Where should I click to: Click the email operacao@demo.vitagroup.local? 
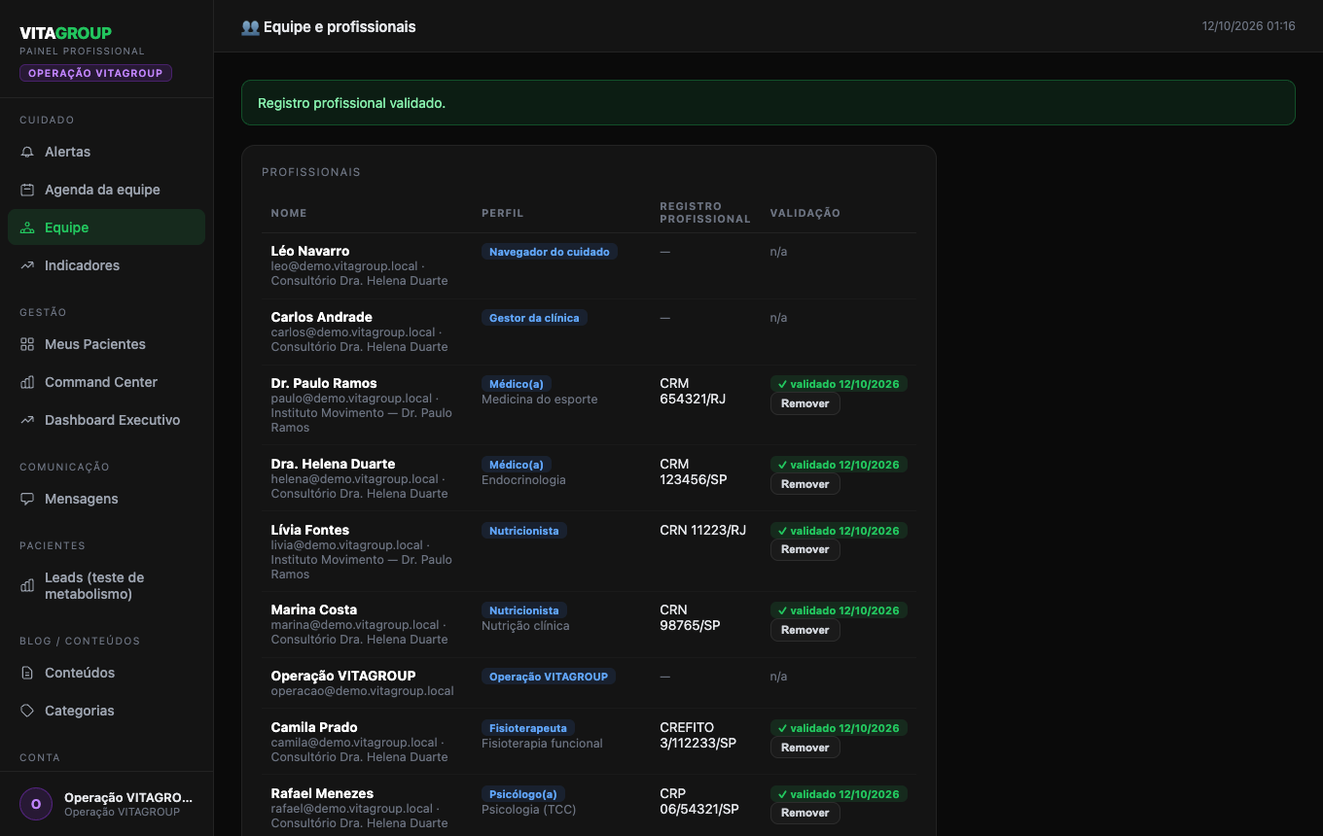(x=363, y=691)
